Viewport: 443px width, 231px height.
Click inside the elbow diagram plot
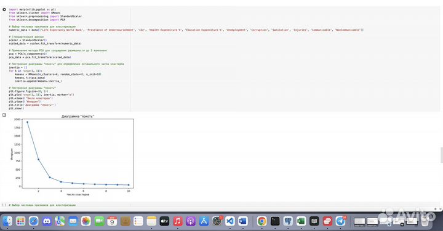tap(78, 154)
